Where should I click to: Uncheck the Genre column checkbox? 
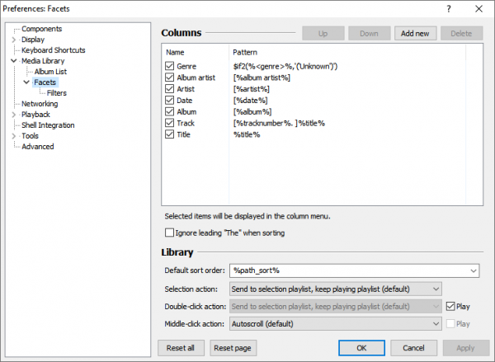click(170, 65)
